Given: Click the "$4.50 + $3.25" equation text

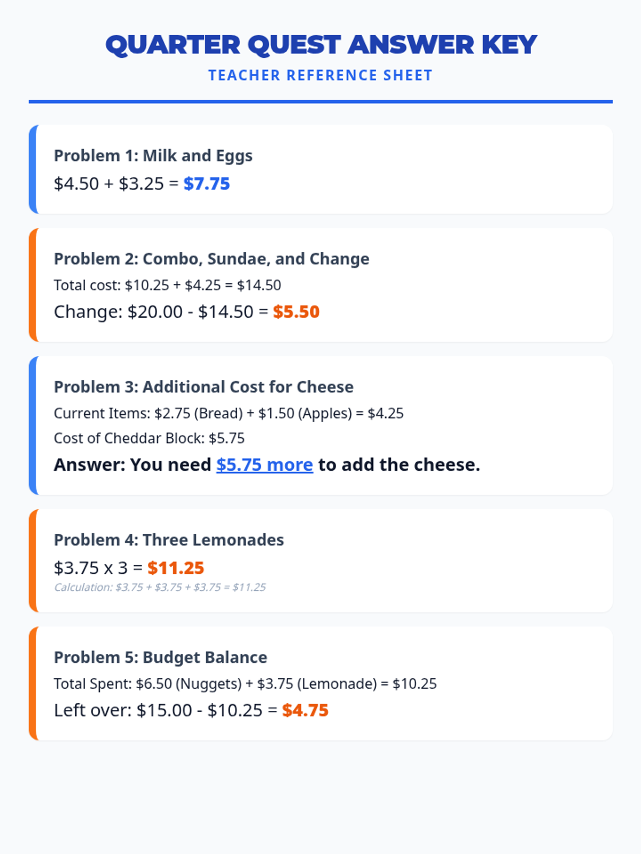Looking at the screenshot, I should point(109,184).
